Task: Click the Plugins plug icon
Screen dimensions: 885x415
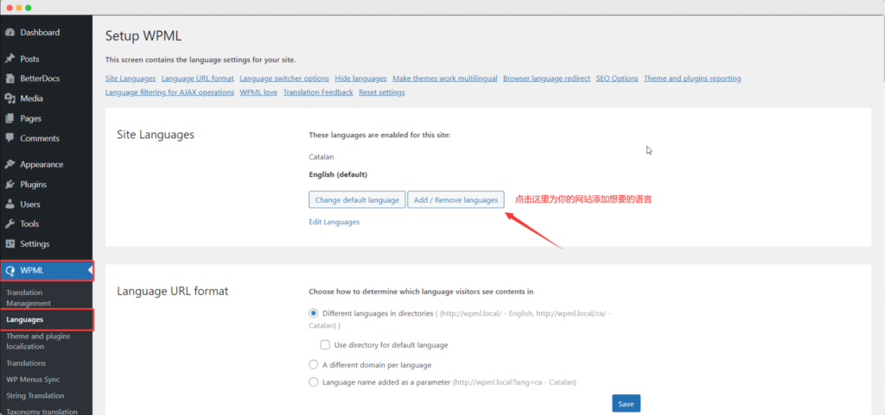Action: pos(10,184)
